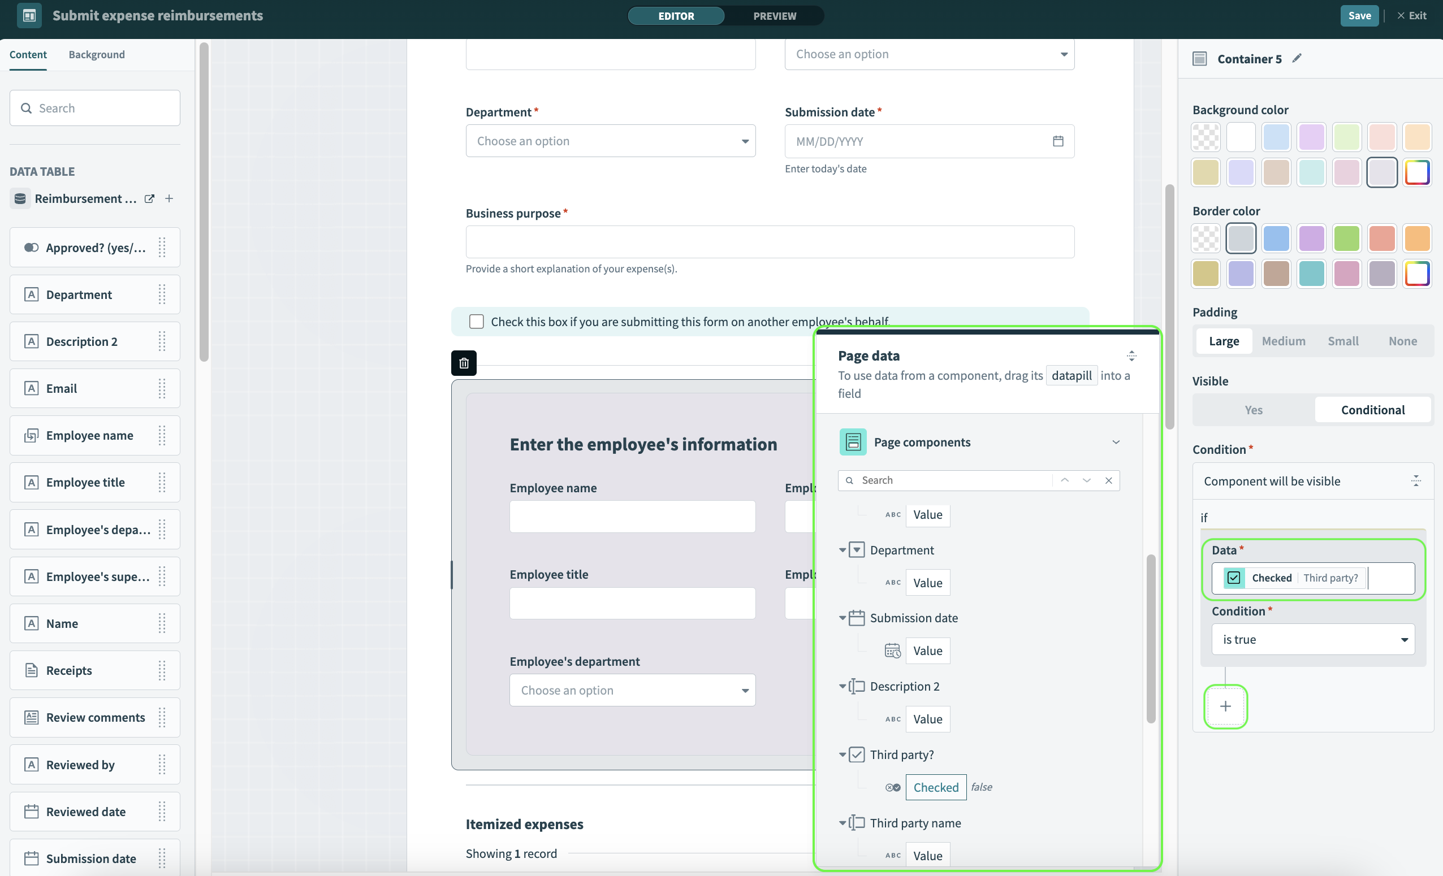Collapse the Third party? tree node

click(x=842, y=755)
